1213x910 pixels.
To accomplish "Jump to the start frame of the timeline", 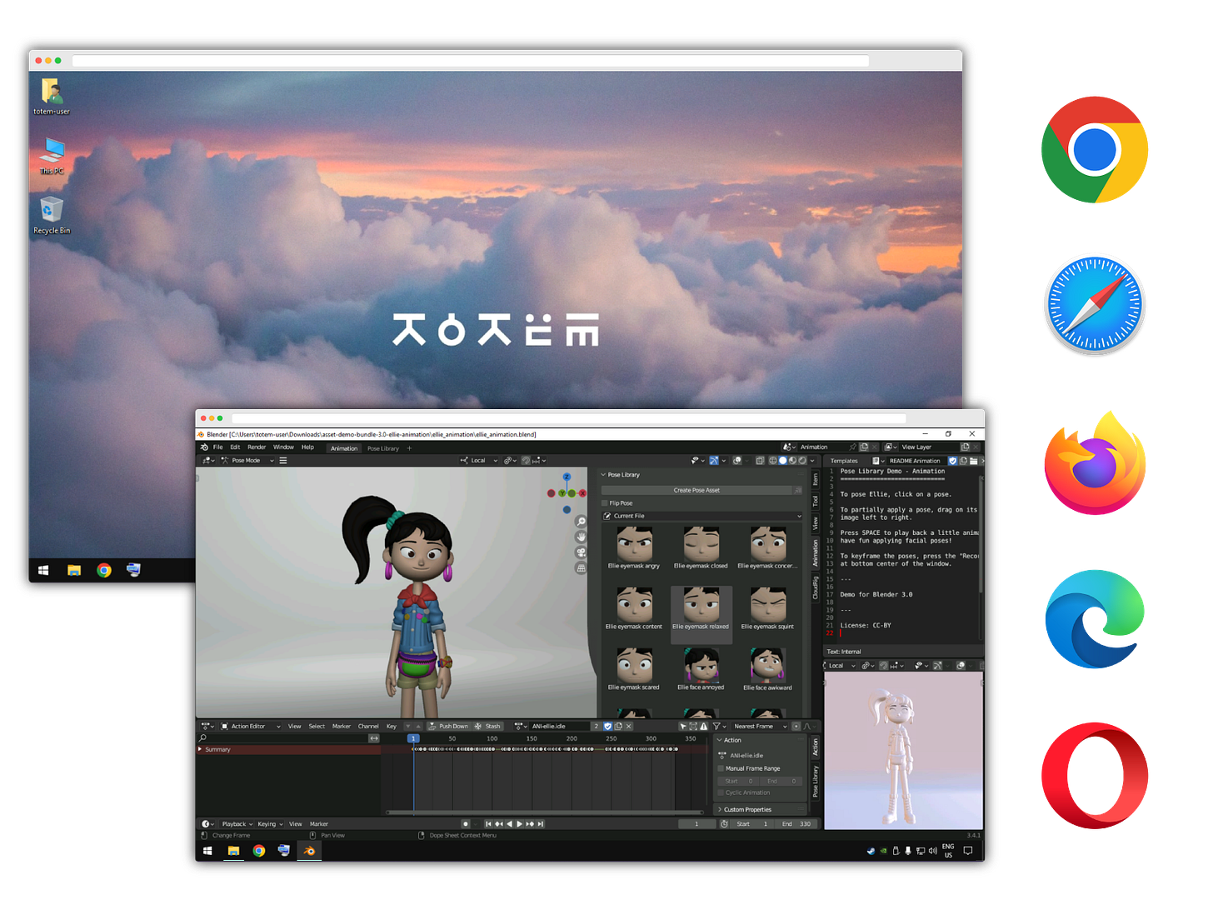I will [488, 824].
